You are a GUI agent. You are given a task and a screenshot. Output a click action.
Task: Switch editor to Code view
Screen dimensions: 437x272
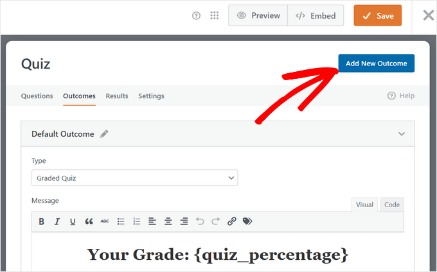(x=392, y=205)
